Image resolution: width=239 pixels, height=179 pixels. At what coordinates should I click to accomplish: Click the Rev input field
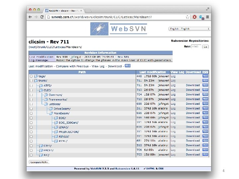(x=196, y=47)
